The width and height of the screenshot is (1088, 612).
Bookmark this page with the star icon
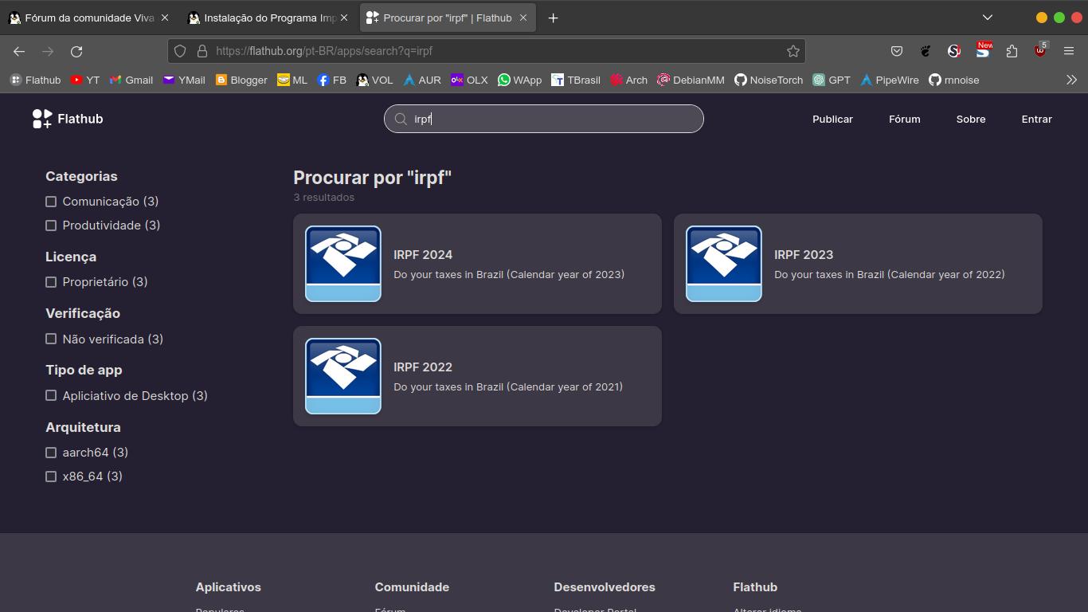click(x=793, y=51)
